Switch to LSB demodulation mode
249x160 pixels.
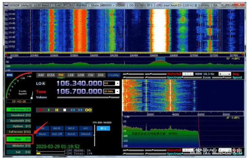[71, 75]
